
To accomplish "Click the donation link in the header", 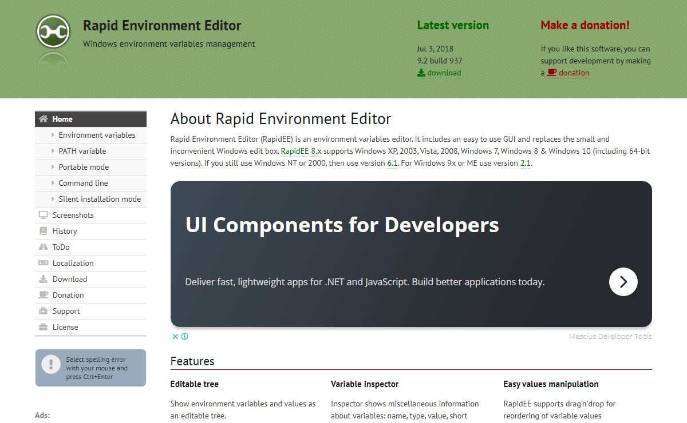I will point(568,73).
